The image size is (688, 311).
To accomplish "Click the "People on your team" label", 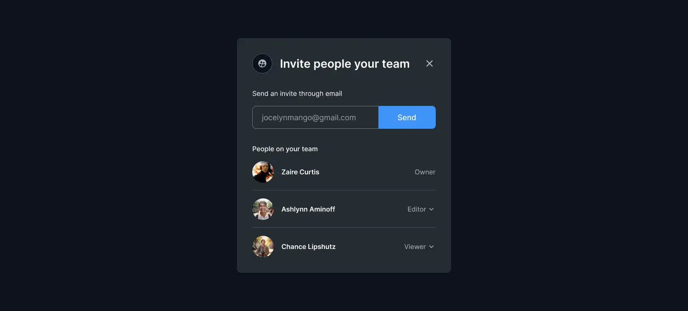I will pyautogui.click(x=285, y=149).
